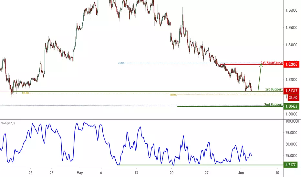Click the 1.86000 price axis label
301x177 pixels.
[291, 10]
